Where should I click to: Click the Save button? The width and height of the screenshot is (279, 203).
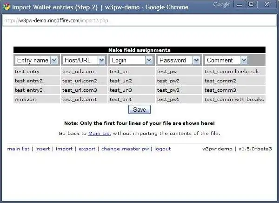coord(139,109)
